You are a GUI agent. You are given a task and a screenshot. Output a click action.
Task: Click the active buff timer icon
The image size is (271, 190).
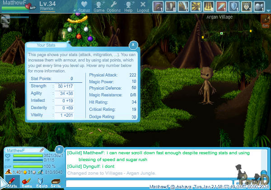coord(265,20)
